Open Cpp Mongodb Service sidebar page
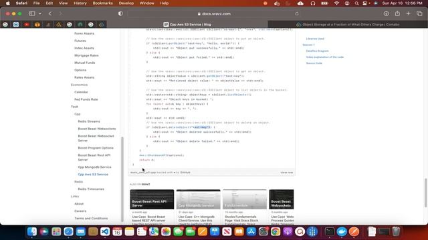Image resolution: width=428 pixels, height=240 pixels. tap(94, 167)
